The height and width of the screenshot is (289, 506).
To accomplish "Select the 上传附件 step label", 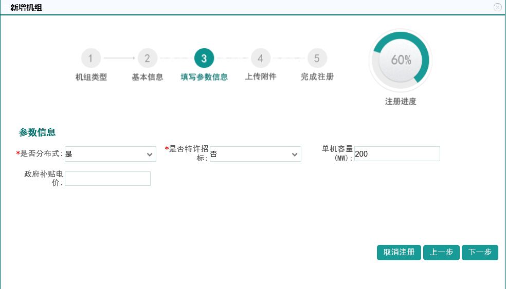I will 261,77.
